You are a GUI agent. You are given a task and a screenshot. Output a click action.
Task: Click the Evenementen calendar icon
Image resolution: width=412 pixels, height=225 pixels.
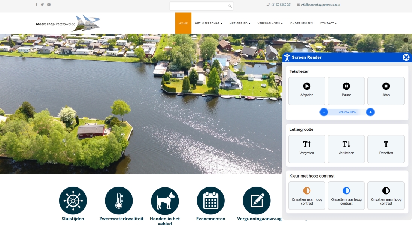click(210, 201)
